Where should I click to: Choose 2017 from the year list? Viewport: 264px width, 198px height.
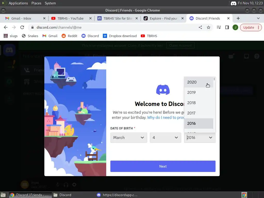point(199,113)
